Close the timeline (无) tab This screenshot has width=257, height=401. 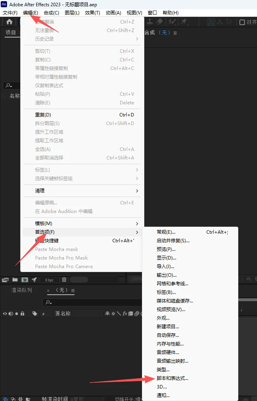48,290
